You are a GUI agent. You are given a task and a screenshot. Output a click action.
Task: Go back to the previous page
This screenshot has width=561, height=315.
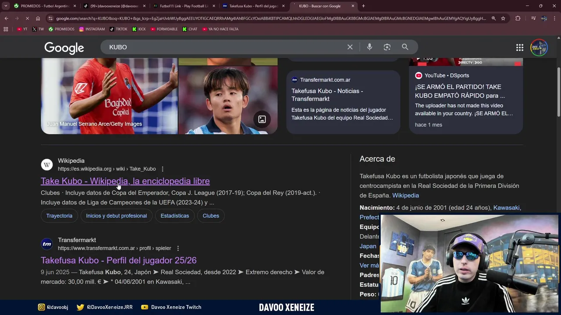(x=6, y=18)
